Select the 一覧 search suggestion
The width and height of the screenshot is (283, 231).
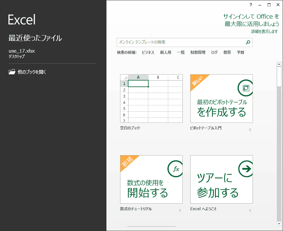[181, 52]
